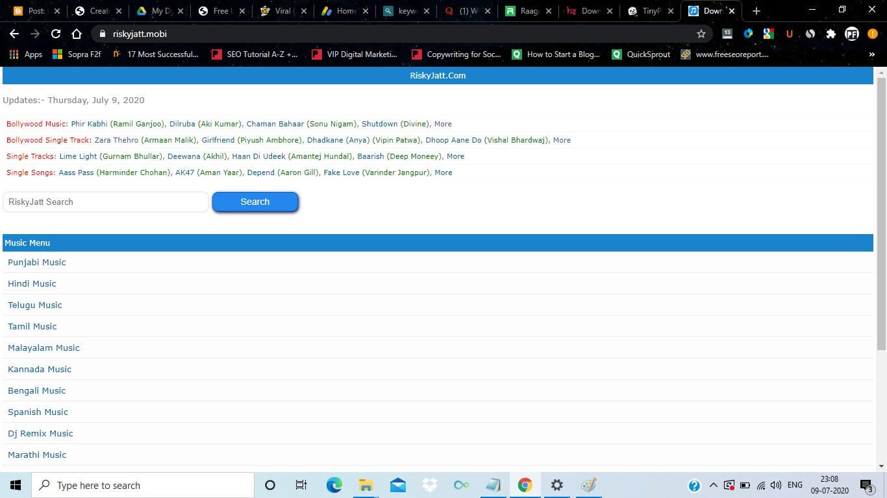This screenshot has height=498, width=887.
Task: Open the Kannada Music category
Action: [x=40, y=369]
